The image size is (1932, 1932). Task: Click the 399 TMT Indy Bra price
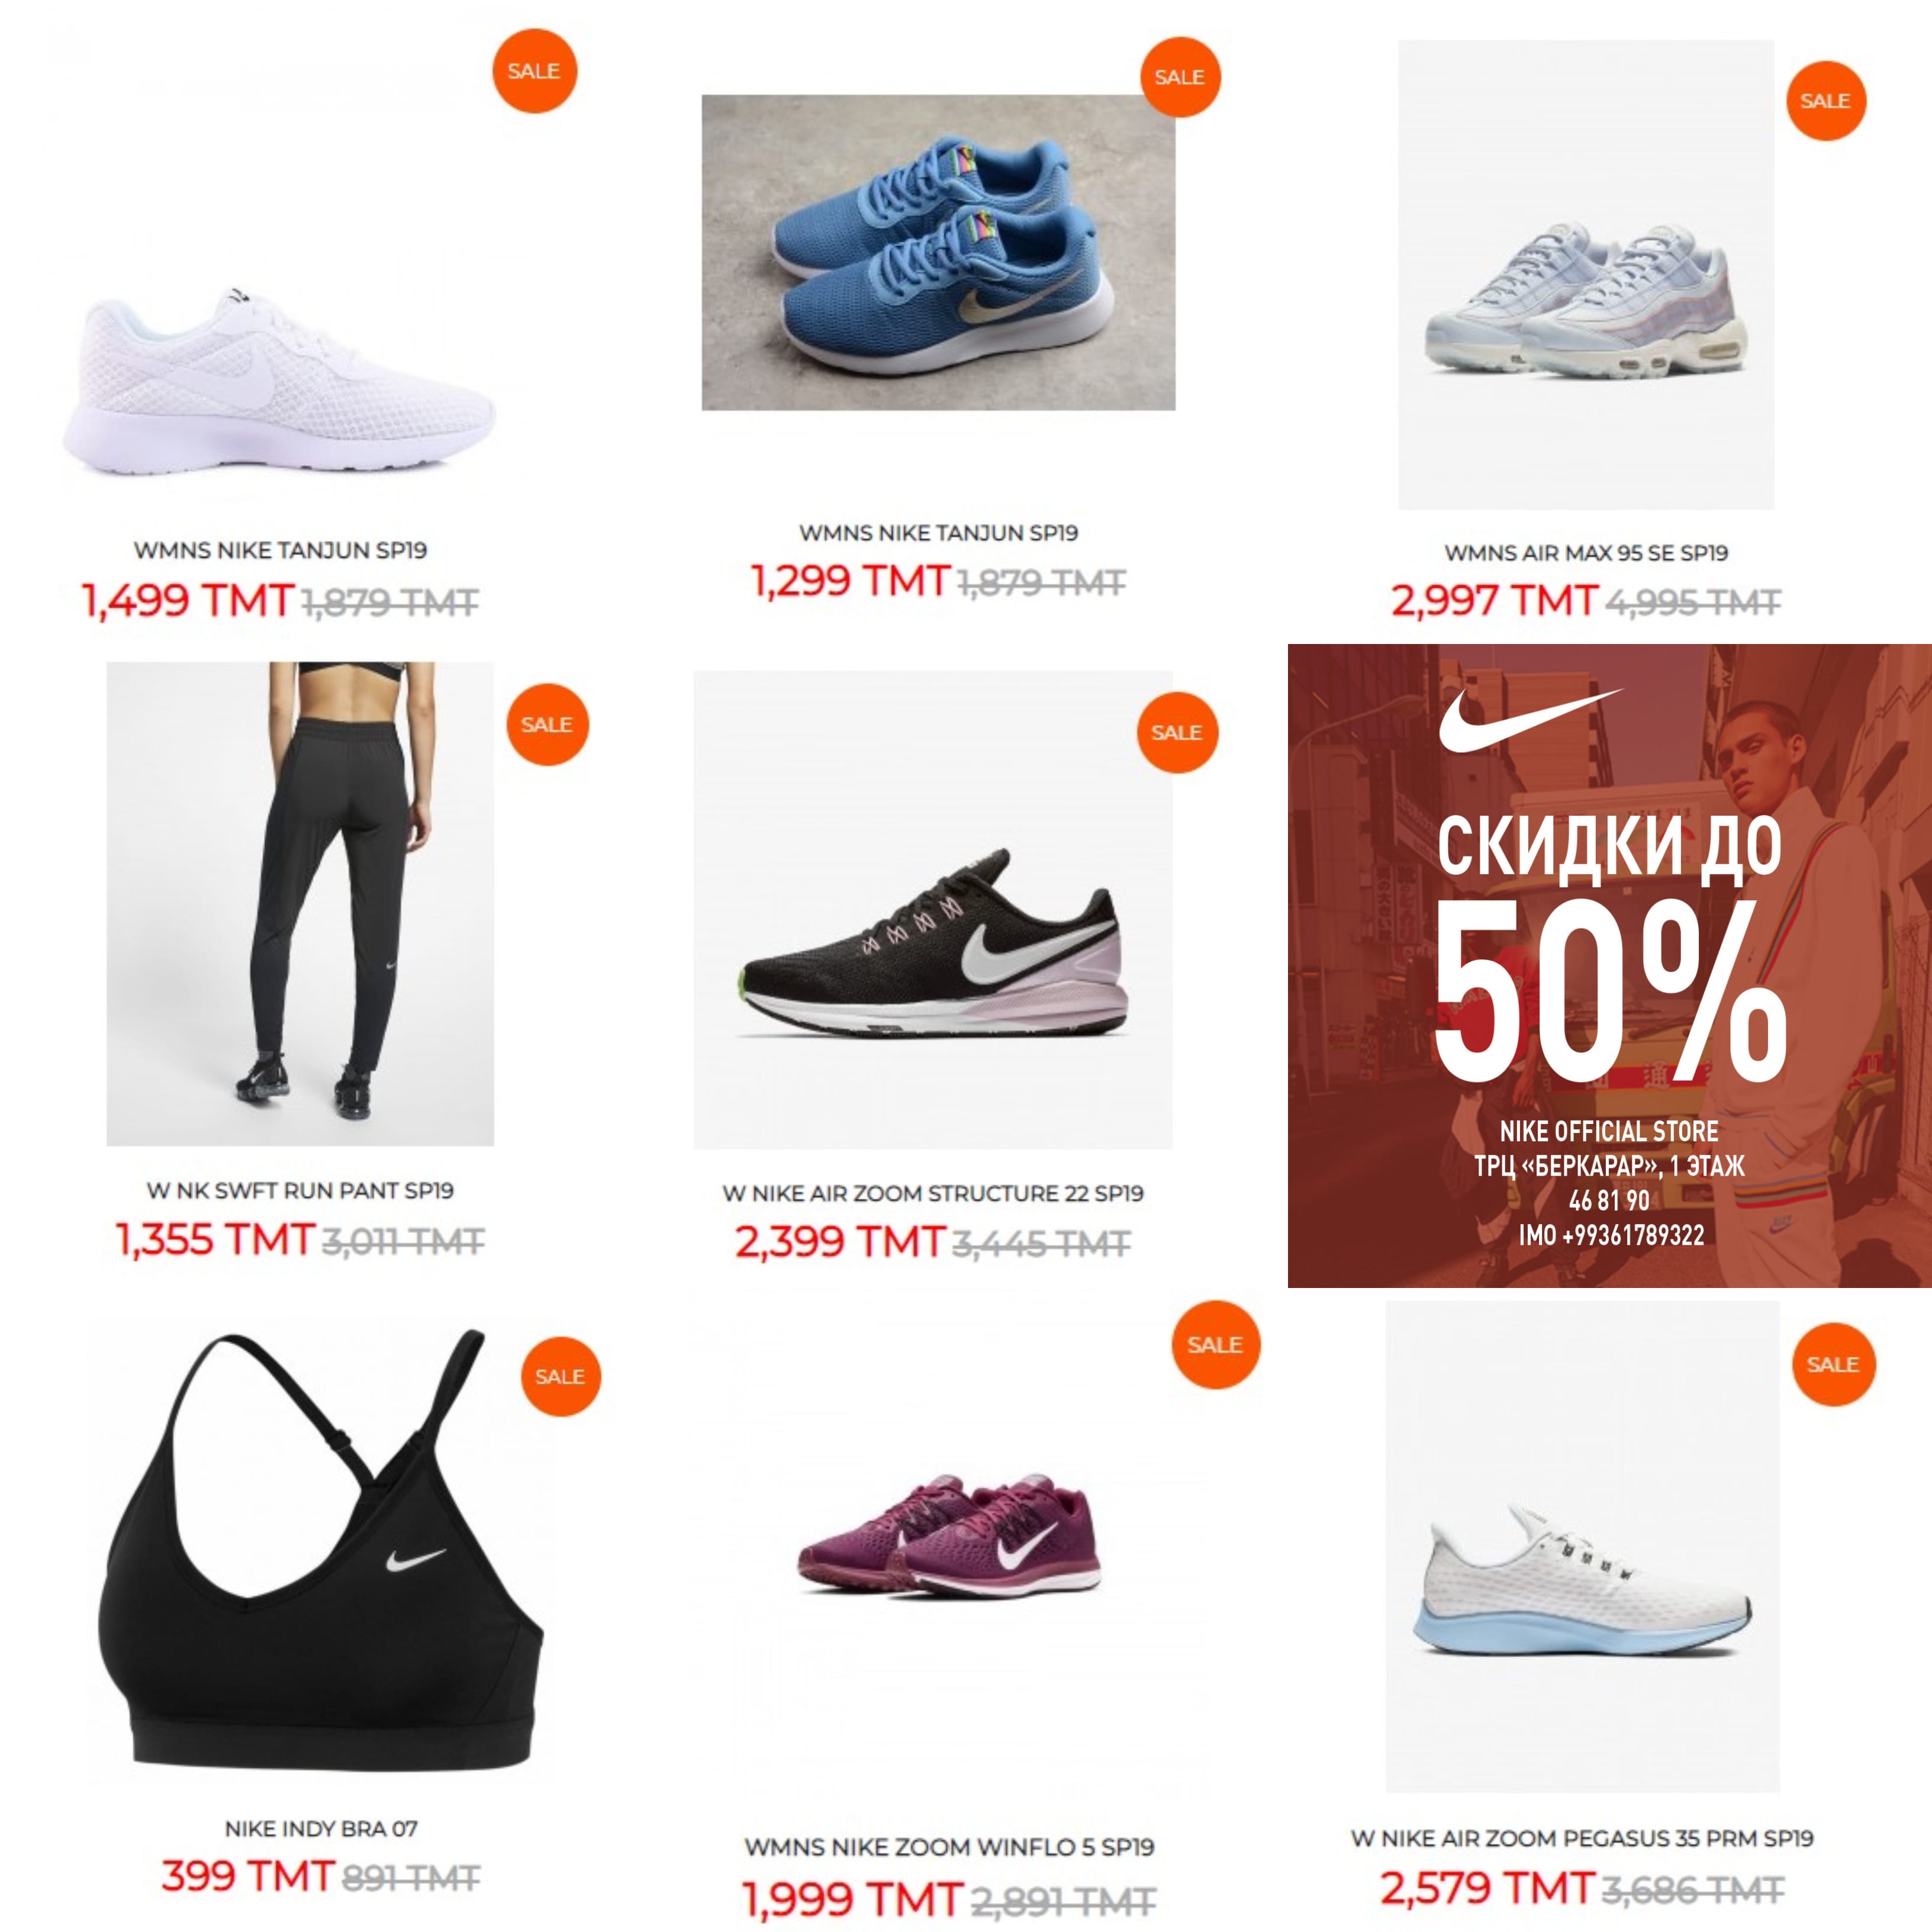[x=247, y=1875]
